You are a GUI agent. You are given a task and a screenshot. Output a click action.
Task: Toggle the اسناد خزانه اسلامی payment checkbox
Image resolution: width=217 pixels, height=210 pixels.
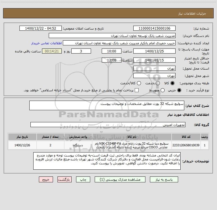137,90
